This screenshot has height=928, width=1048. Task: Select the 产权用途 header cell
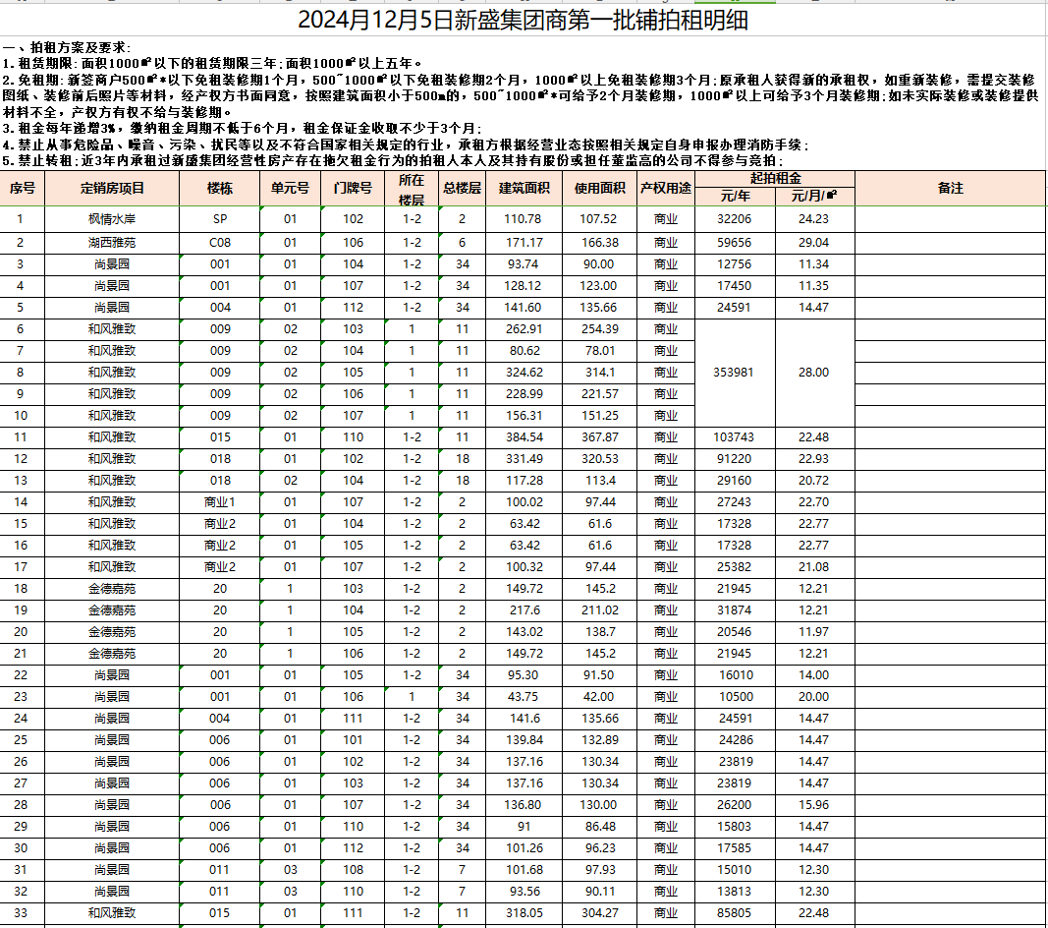point(665,188)
